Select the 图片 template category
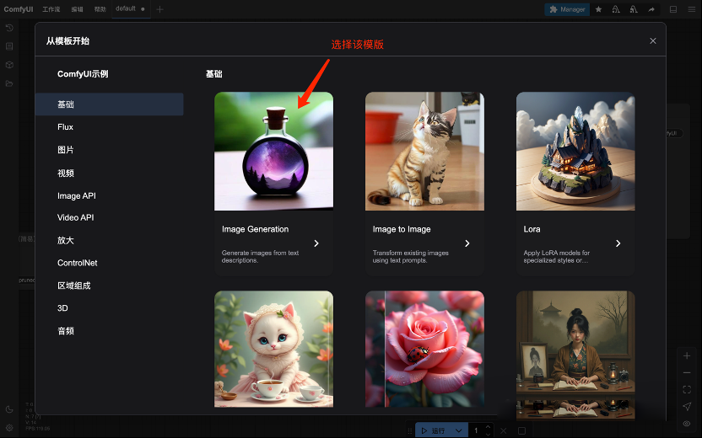 [109, 150]
